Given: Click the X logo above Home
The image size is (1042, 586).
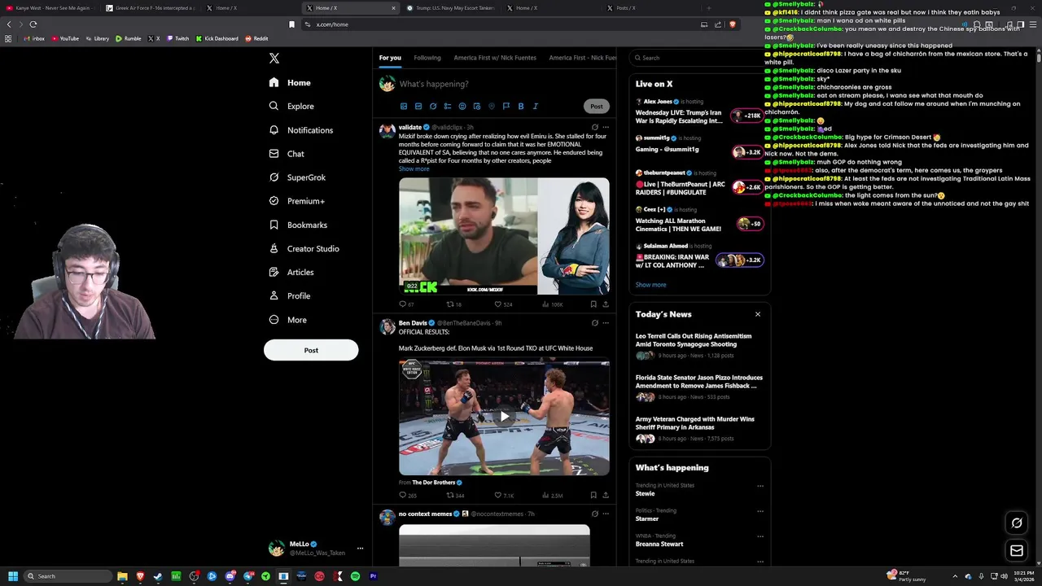Looking at the screenshot, I should click(x=274, y=58).
